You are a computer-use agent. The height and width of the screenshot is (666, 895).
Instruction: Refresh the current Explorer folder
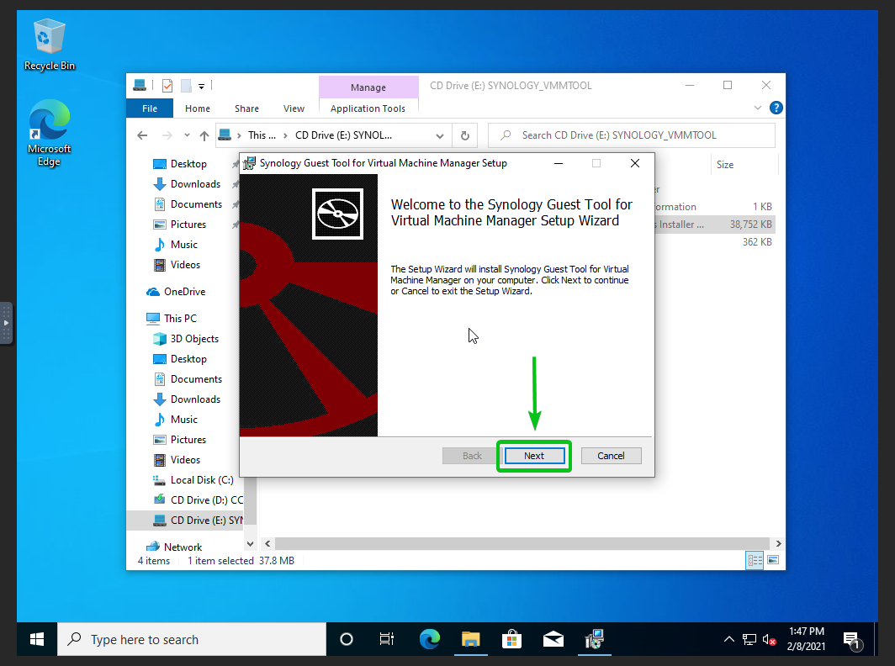[x=464, y=135]
